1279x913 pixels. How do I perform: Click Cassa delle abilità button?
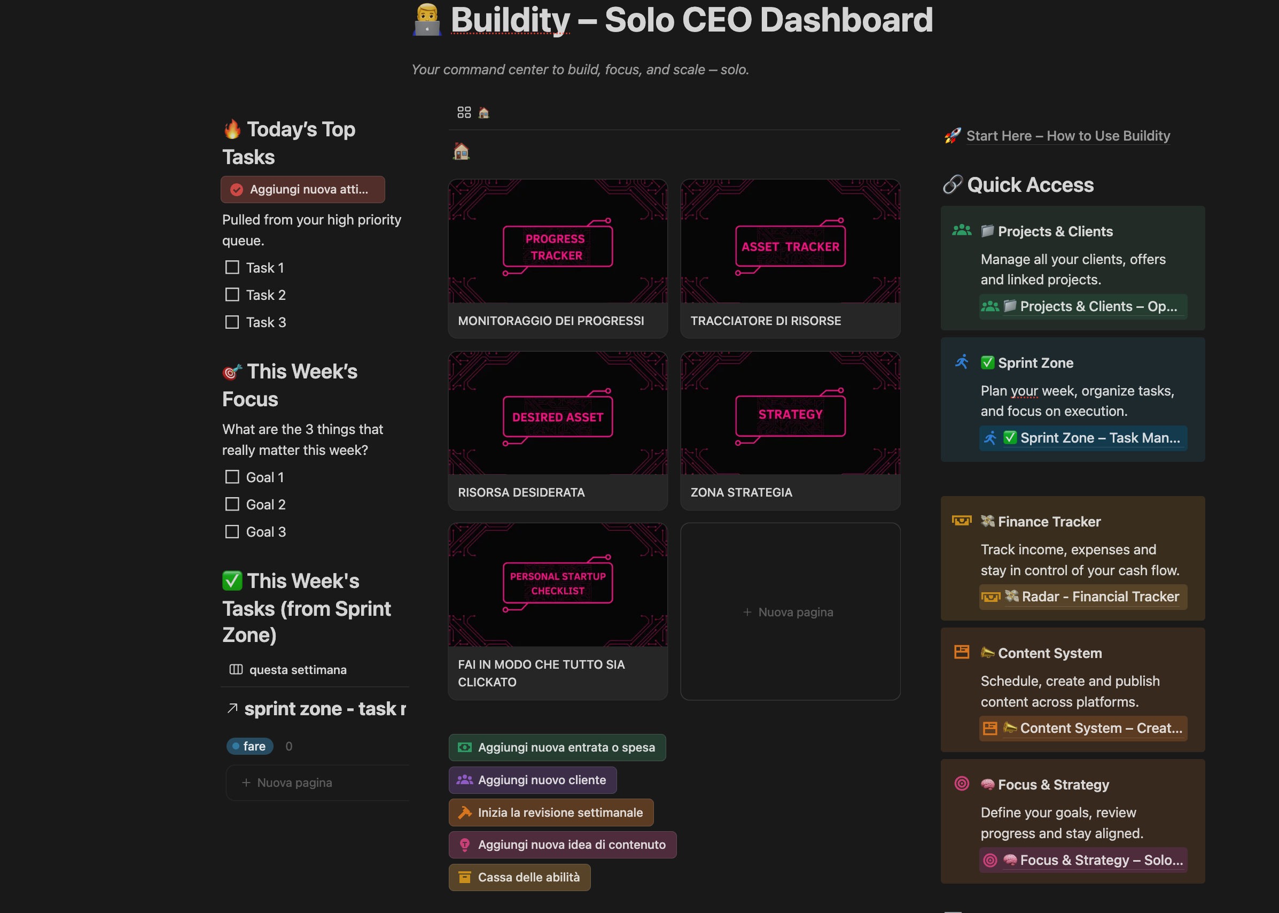520,877
